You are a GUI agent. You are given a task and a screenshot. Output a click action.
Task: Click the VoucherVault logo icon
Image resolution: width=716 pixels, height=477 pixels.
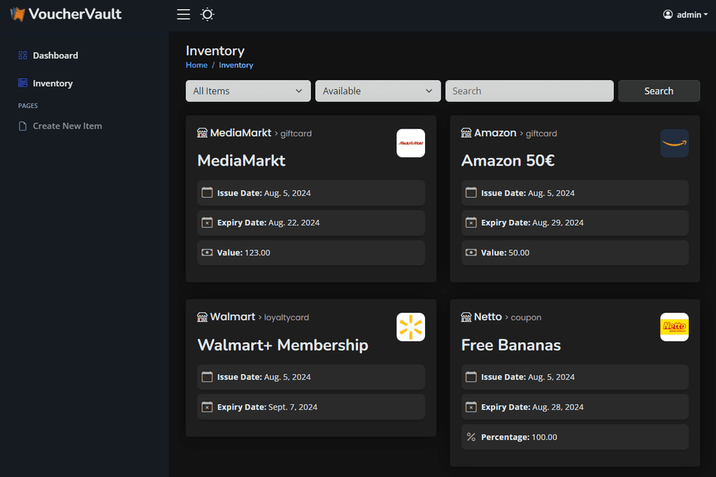point(17,14)
